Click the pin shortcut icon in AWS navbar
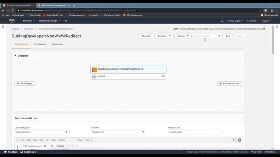280x157 pixels. 66,21
